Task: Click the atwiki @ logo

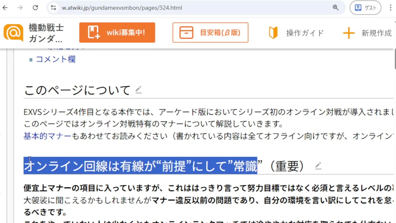Action: [13, 33]
